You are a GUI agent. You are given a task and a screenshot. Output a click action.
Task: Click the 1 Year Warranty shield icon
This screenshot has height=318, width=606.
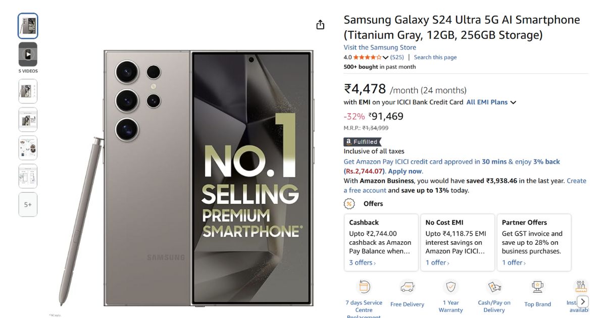point(451,287)
